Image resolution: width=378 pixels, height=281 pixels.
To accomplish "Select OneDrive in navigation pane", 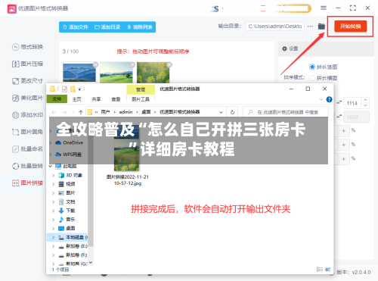I will click(x=69, y=142).
